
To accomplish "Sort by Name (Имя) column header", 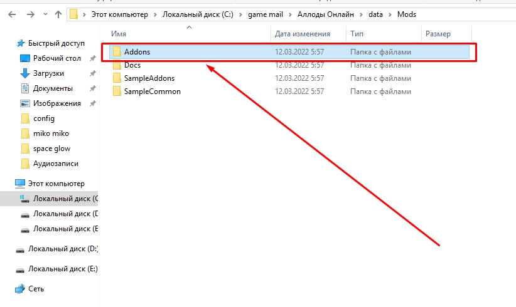I will (x=118, y=33).
